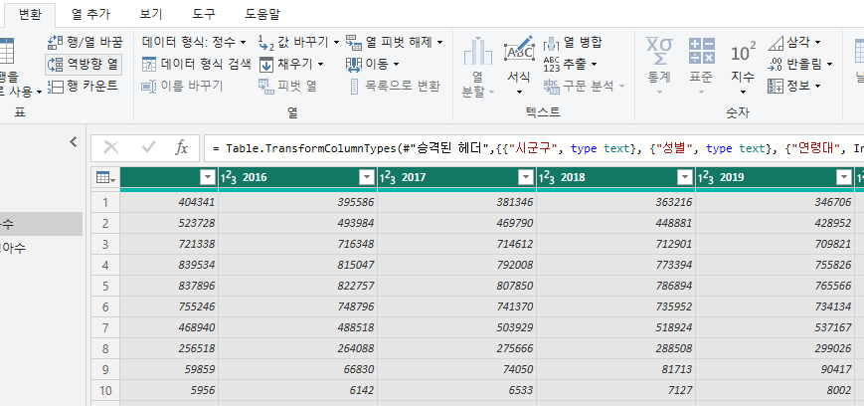Screen dimensions: 864x406
Task: Switch to the 열 추가 tab
Action: tap(90, 14)
